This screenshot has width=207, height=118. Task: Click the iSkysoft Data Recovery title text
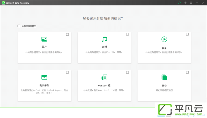pos(18,3)
